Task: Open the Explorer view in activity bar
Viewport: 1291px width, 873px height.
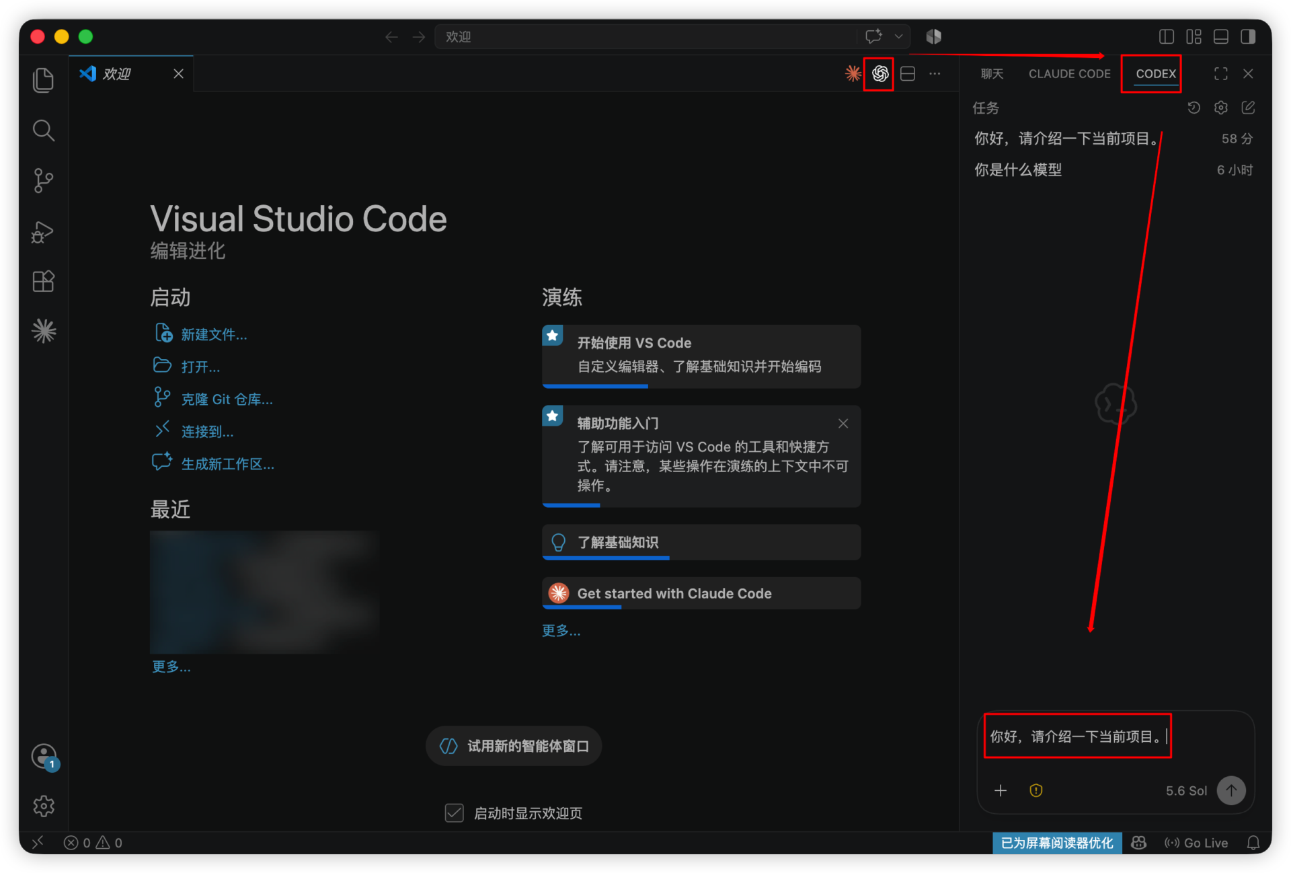Action: pos(44,80)
